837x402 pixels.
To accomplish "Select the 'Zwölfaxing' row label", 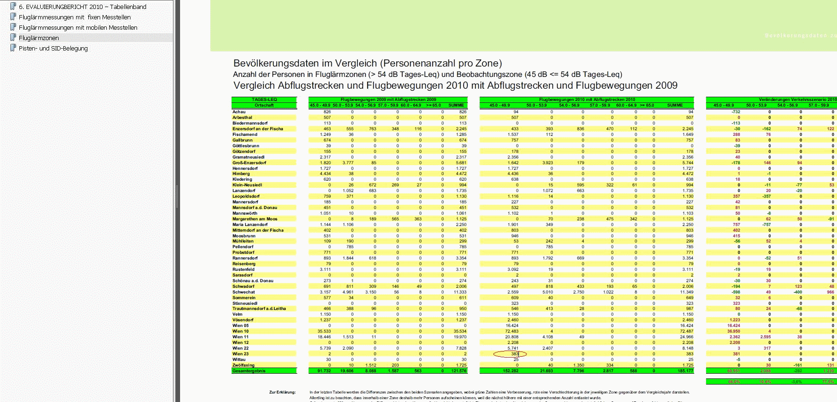I will (243, 365).
